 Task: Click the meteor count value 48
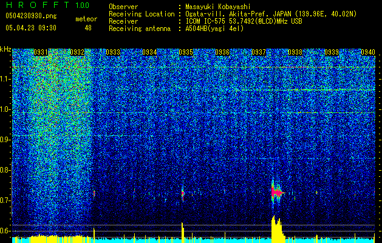click(x=88, y=28)
